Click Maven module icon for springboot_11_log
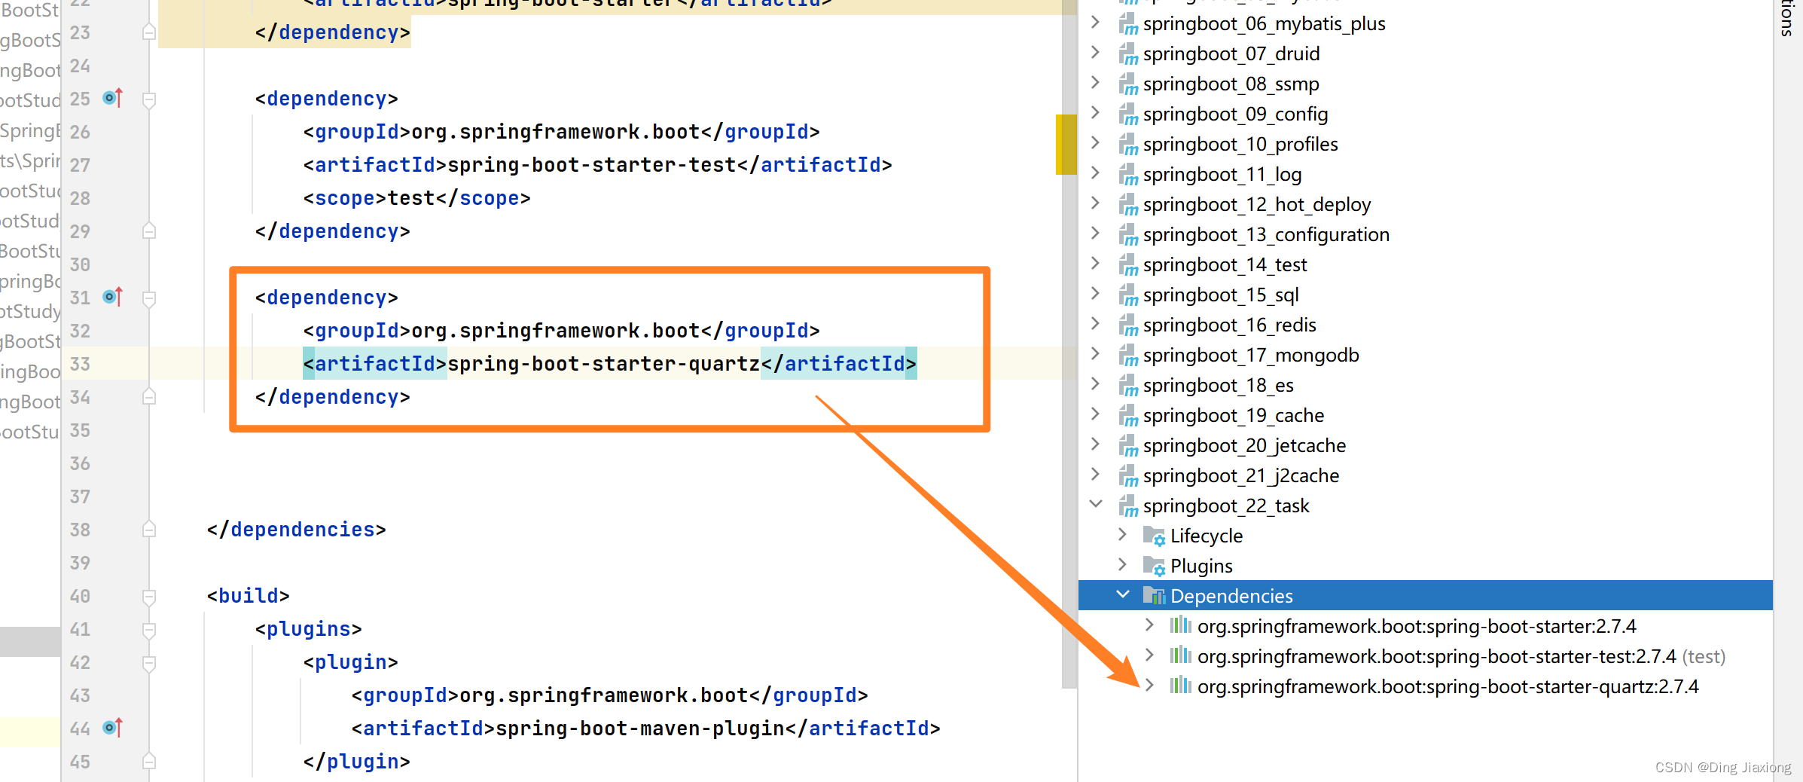 (x=1128, y=175)
